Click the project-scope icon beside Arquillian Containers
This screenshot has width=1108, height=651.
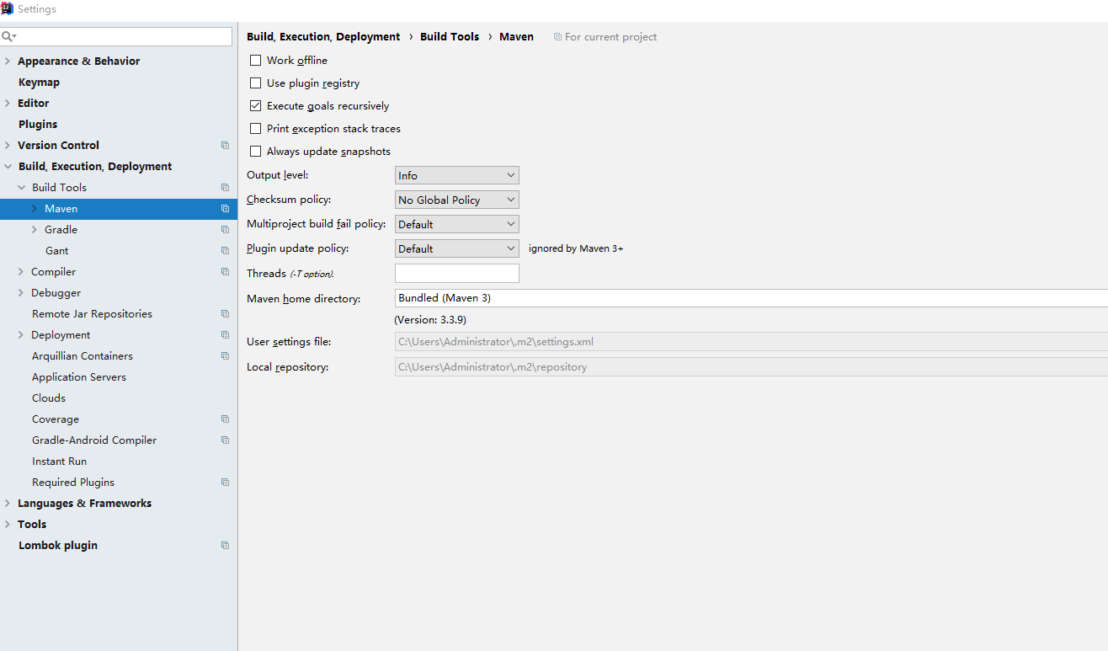[x=225, y=356]
